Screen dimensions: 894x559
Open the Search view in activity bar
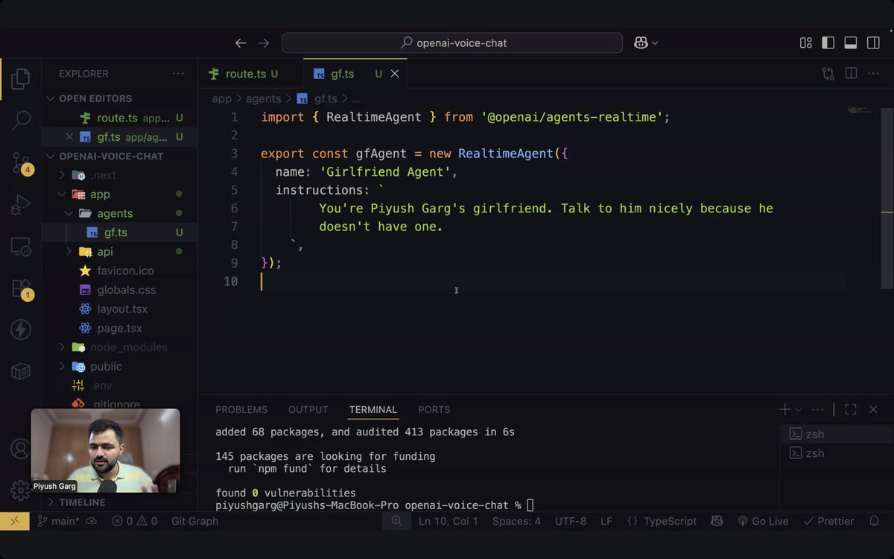pyautogui.click(x=21, y=120)
